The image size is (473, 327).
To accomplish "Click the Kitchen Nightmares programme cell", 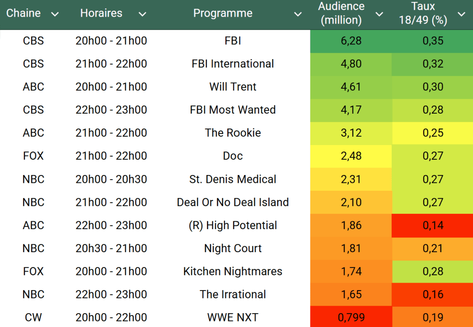I will point(233,271).
